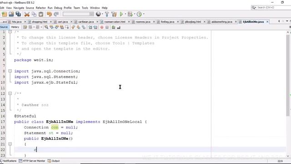This screenshot has width=291, height=164.
Task: Find selection using the magnifier editor icon
Action: (46, 27)
